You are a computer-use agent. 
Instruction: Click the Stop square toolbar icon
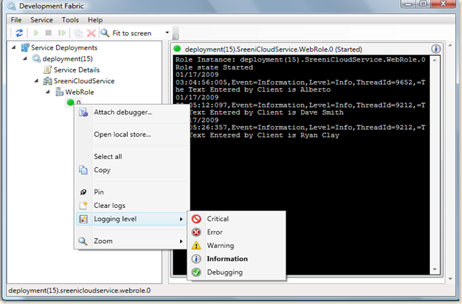48,33
